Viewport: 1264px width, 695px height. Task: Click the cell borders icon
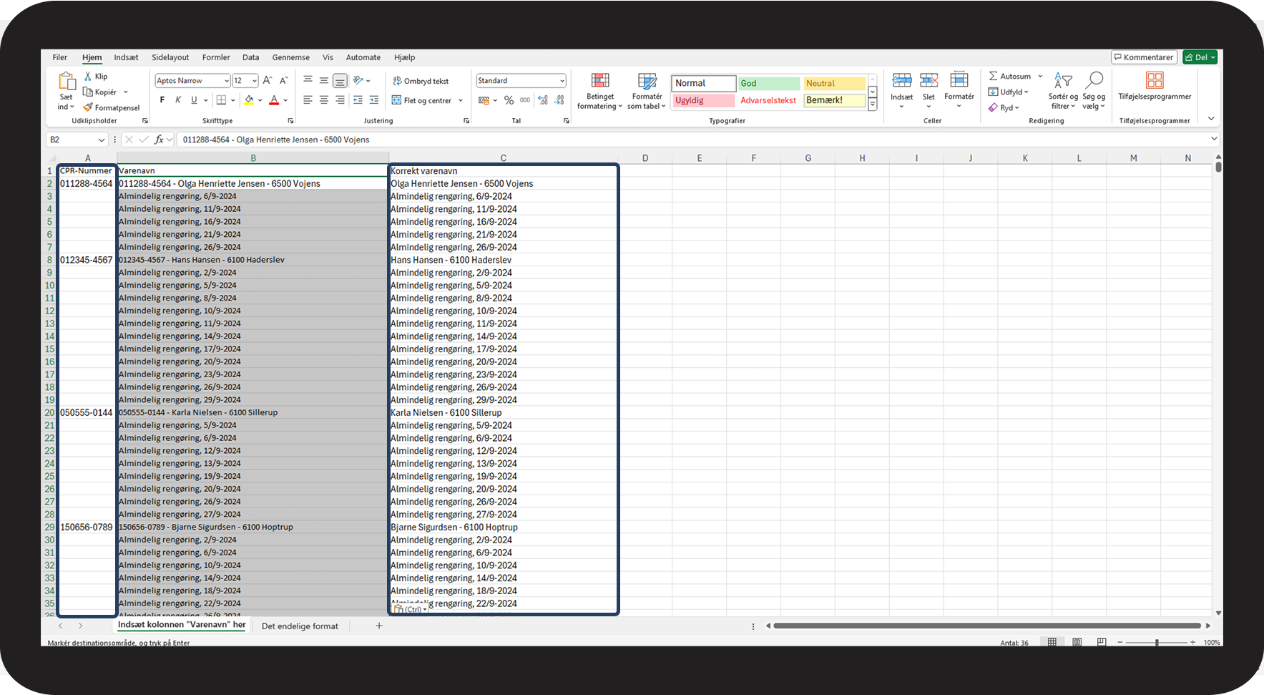tap(222, 100)
